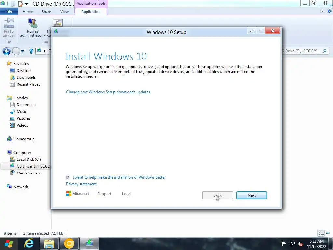Screen dimensions: 333x250
Task: Click the Microsoft logo in setup footer
Action: click(78, 194)
